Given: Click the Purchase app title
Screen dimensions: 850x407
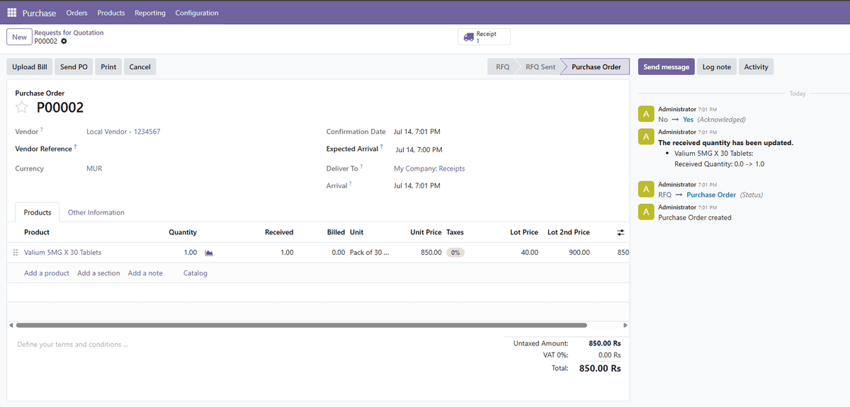Looking at the screenshot, I should pyautogui.click(x=39, y=13).
